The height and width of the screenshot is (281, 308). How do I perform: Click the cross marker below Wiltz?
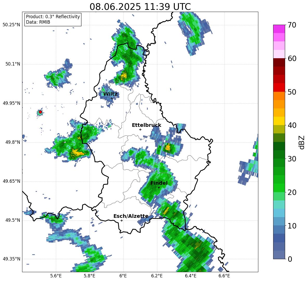pyautogui.click(x=112, y=98)
